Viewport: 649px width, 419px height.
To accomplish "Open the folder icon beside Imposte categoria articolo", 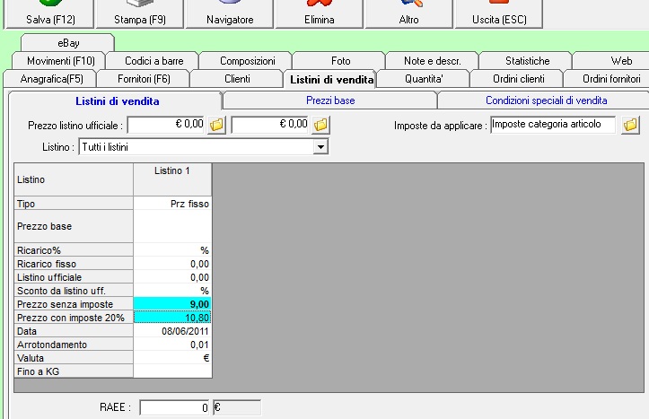I will coord(630,125).
